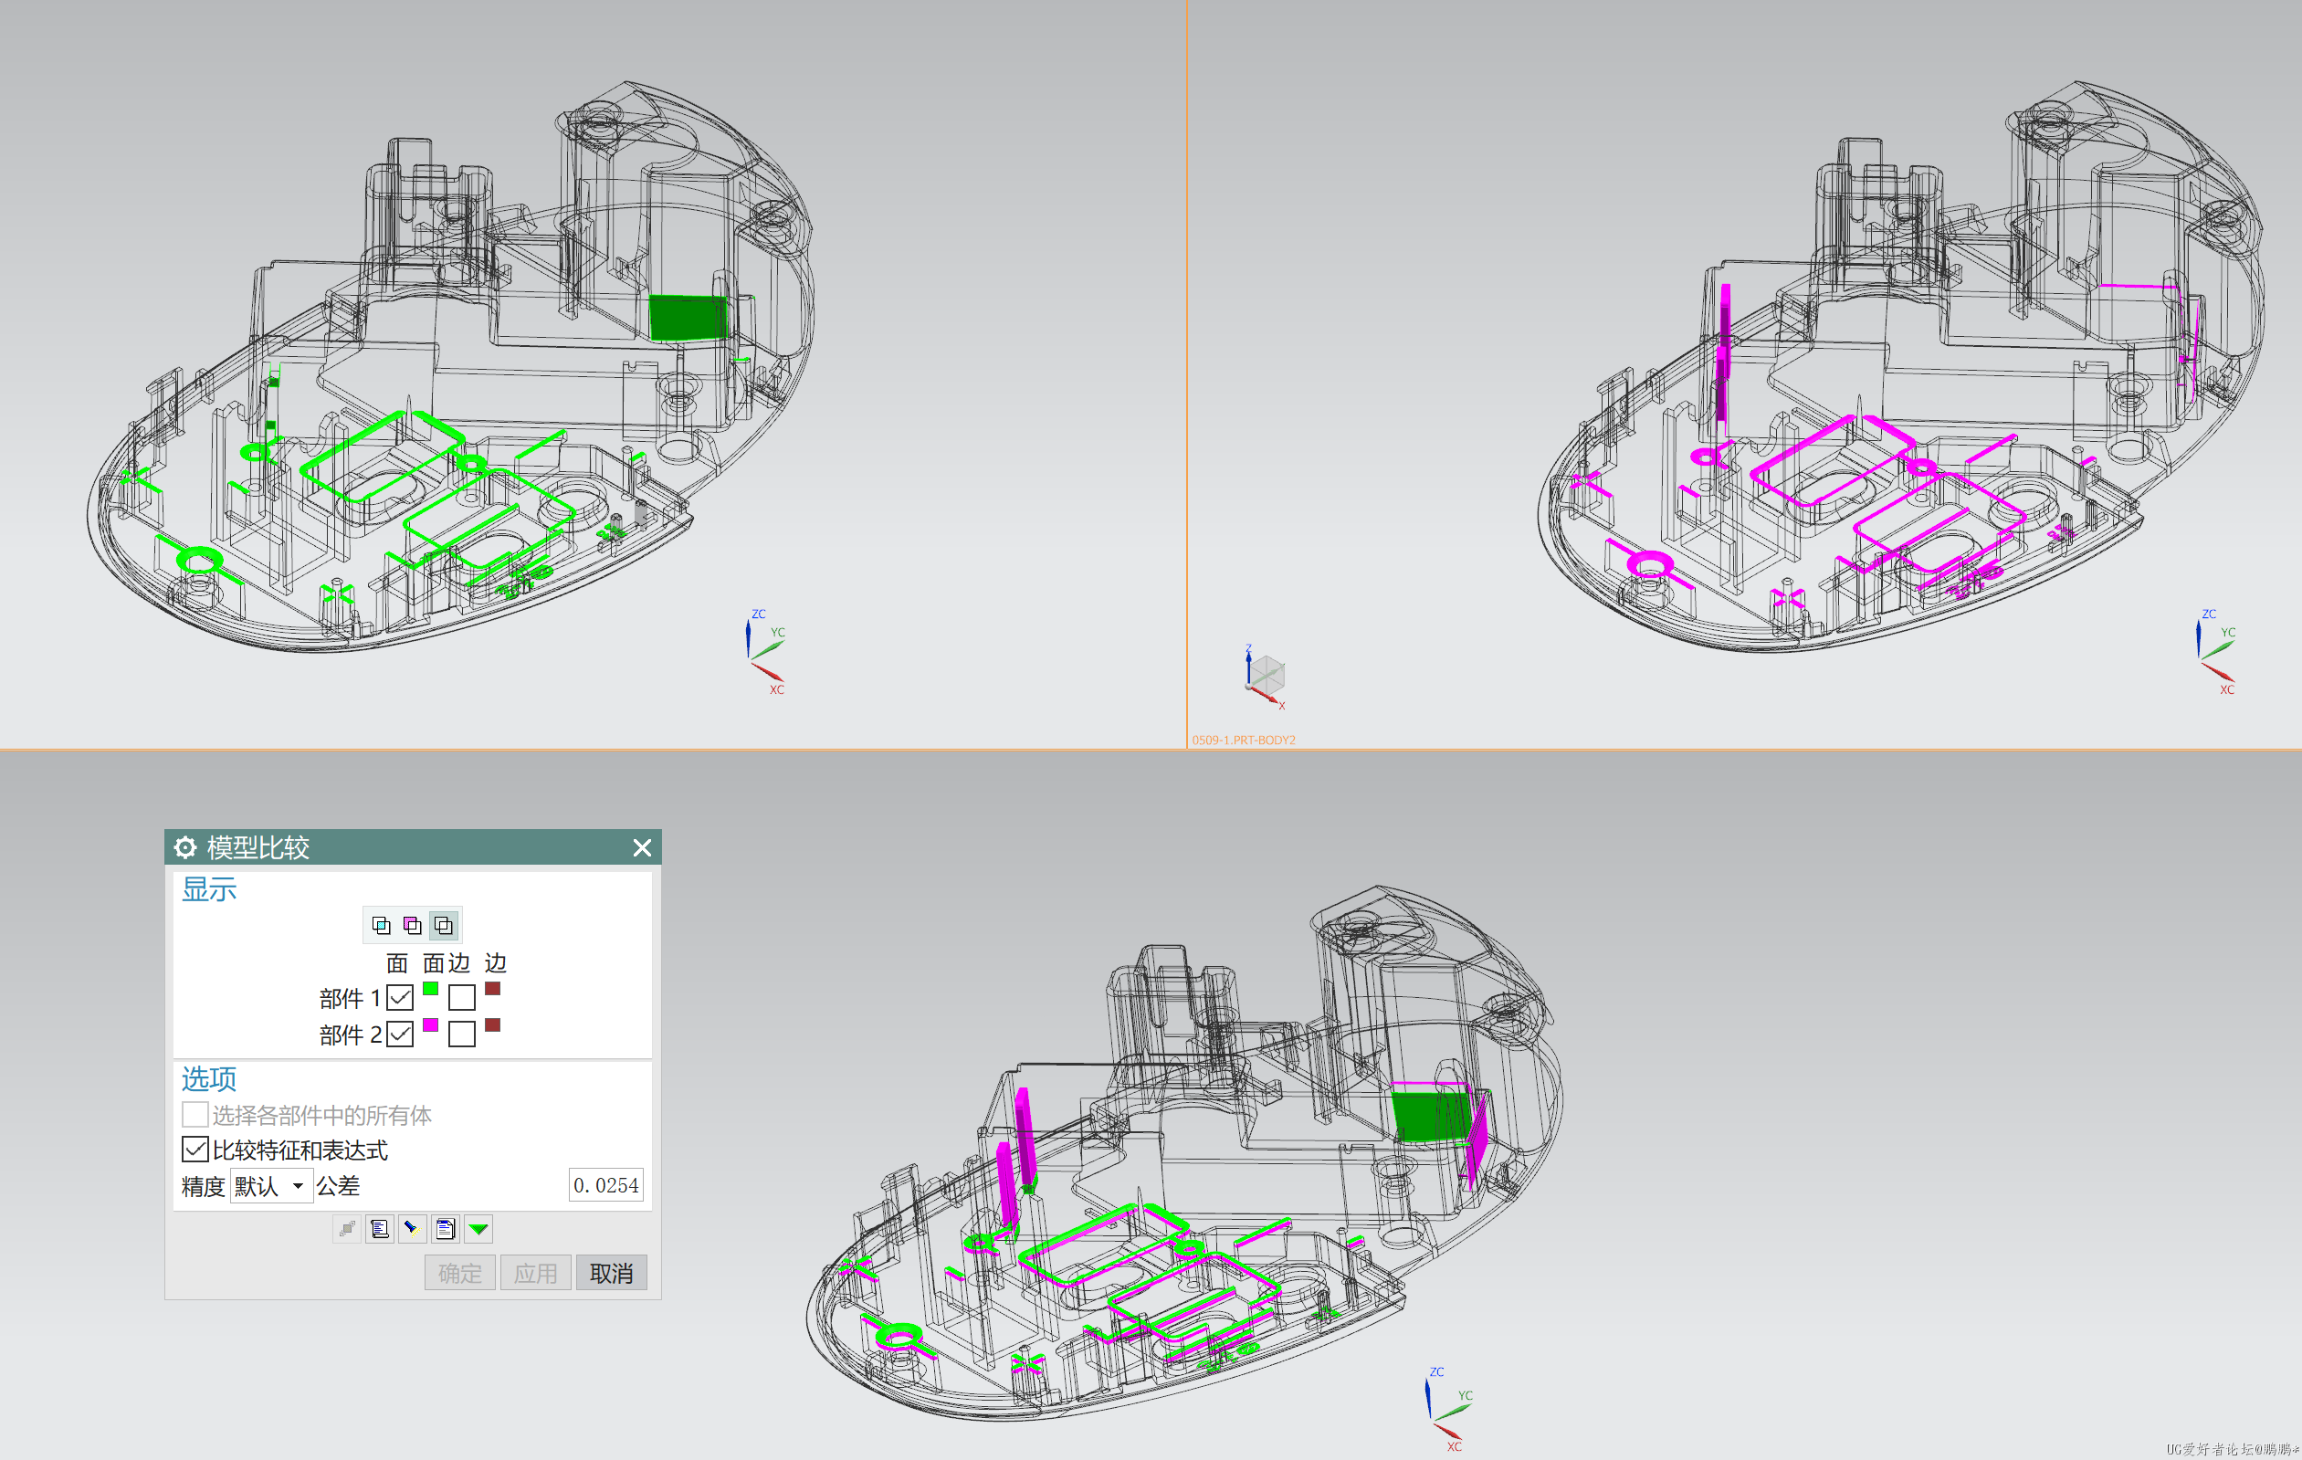
Task: Click the 确定 button
Action: [x=460, y=1273]
